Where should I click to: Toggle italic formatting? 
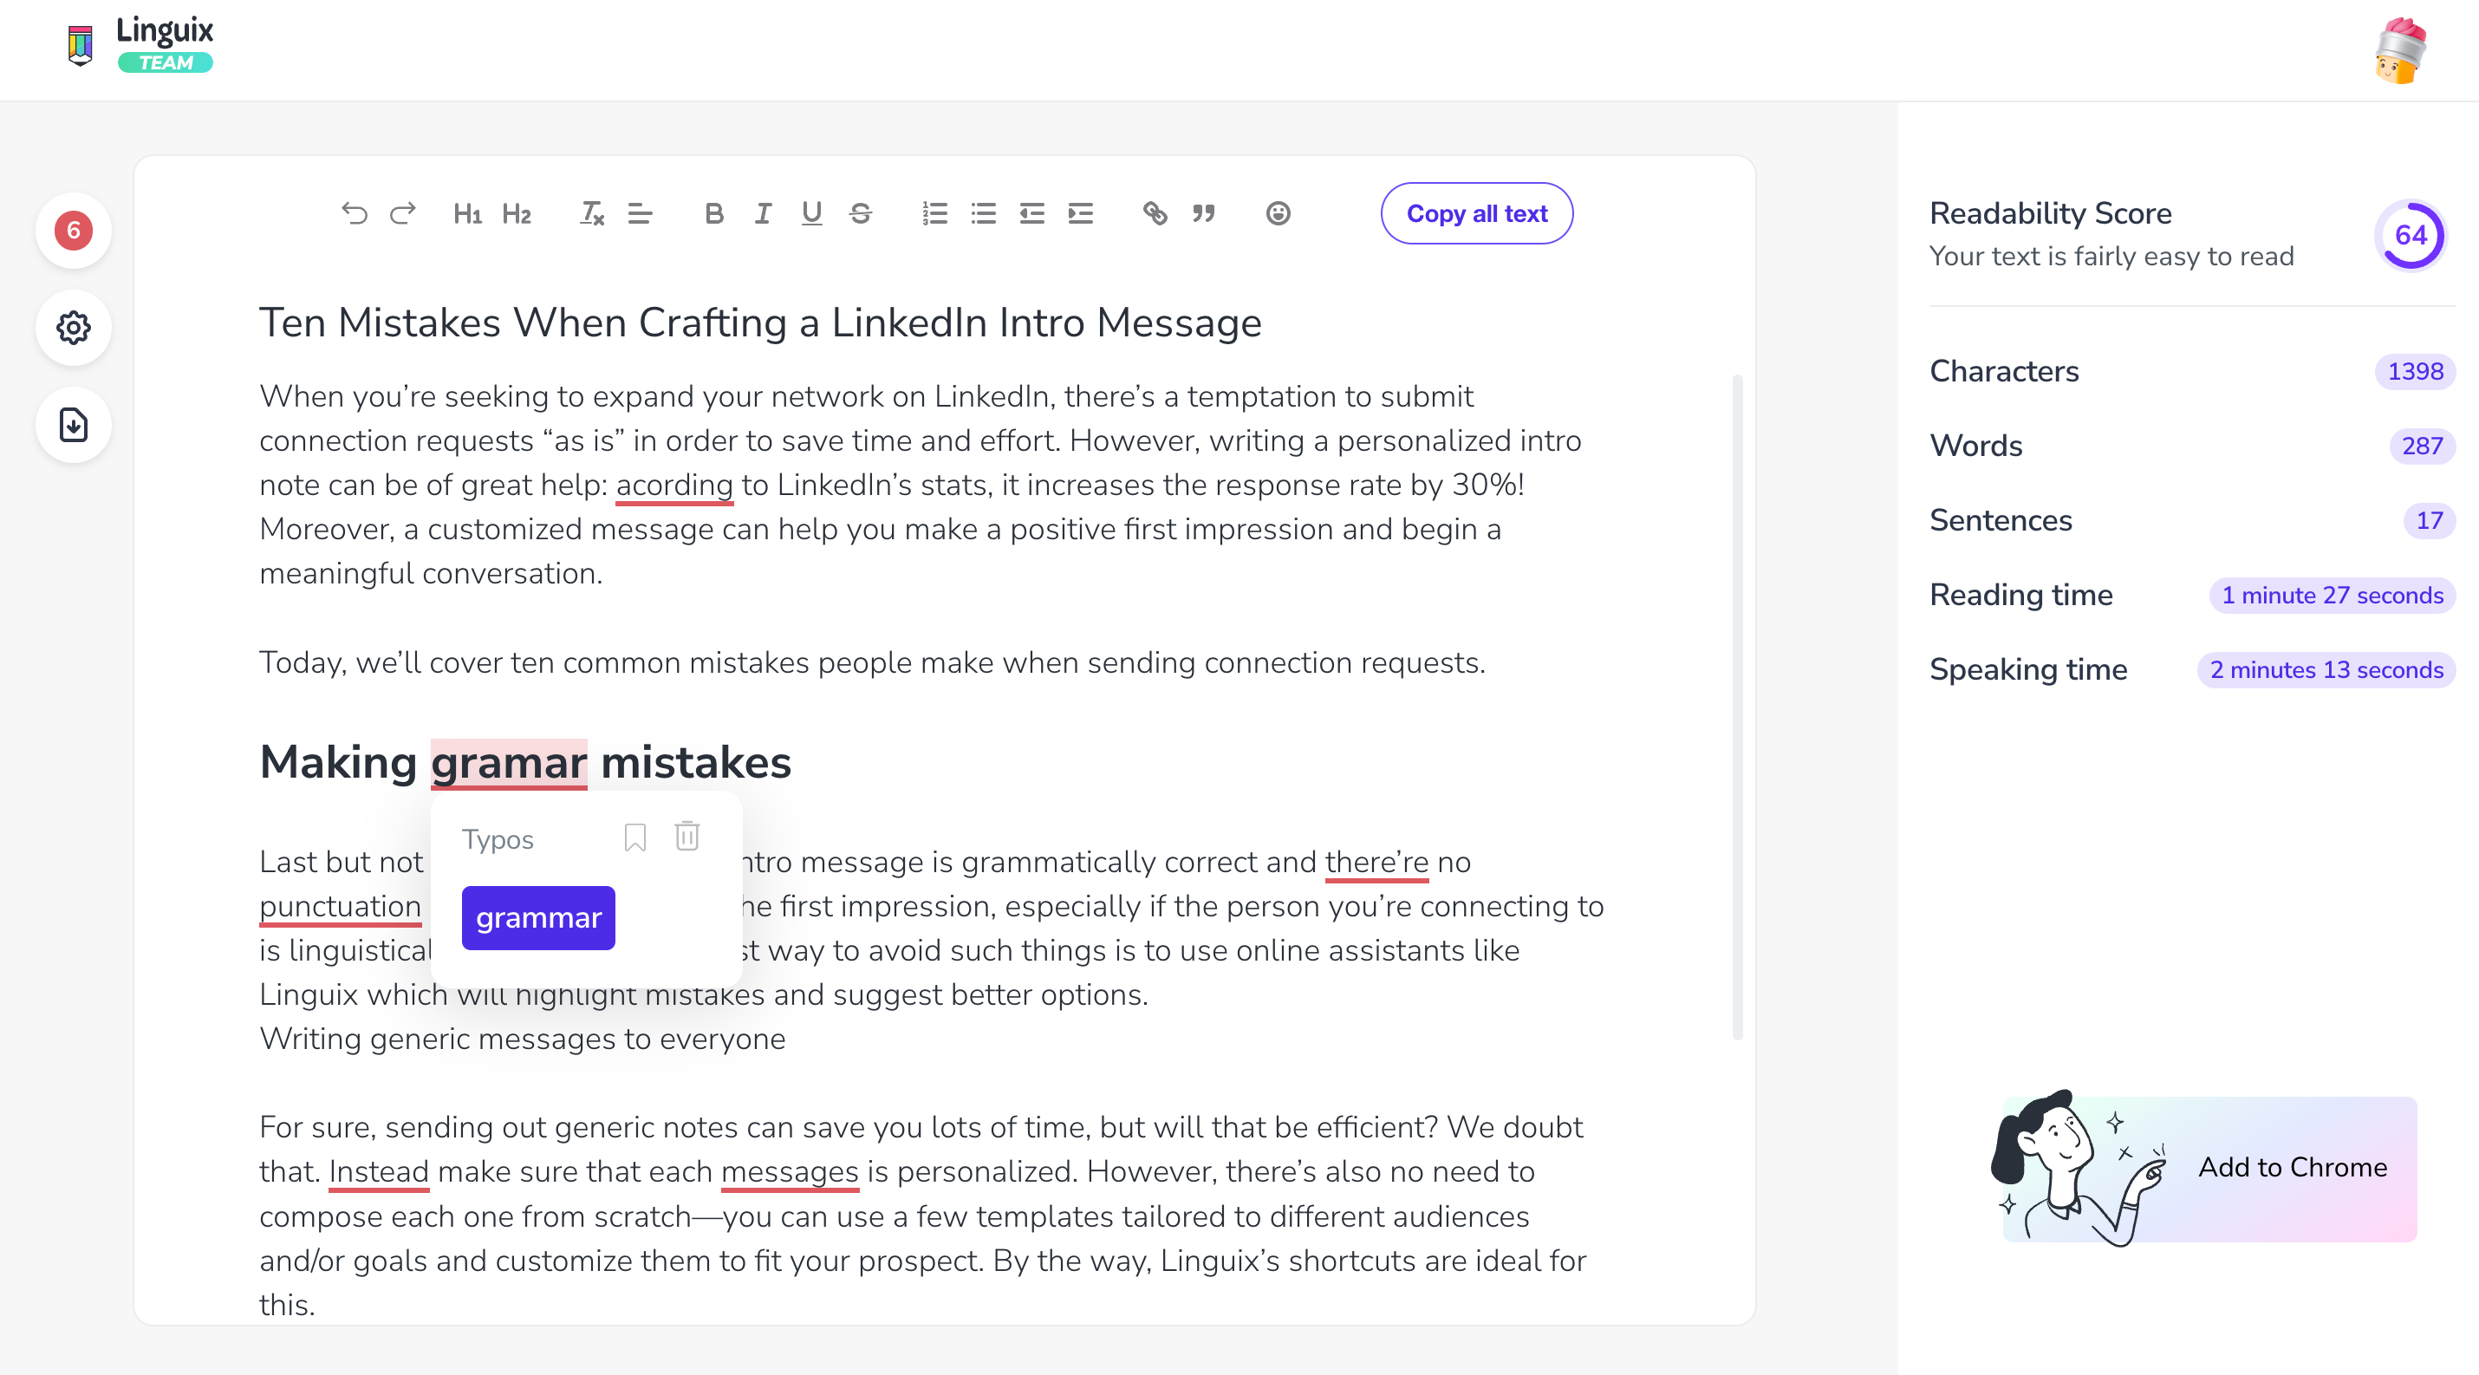click(762, 213)
